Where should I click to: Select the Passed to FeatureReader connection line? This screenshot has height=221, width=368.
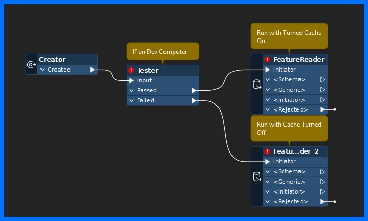tap(225, 80)
